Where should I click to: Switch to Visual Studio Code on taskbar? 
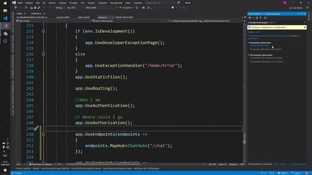coord(5,18)
